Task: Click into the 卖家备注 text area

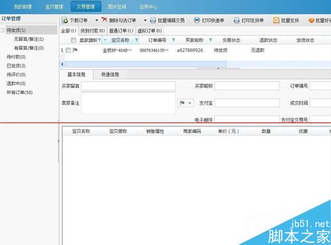Action: click(x=128, y=103)
